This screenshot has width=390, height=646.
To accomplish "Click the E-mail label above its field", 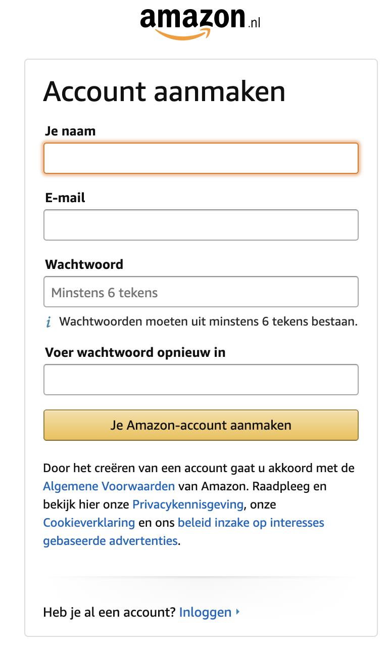I will [65, 197].
